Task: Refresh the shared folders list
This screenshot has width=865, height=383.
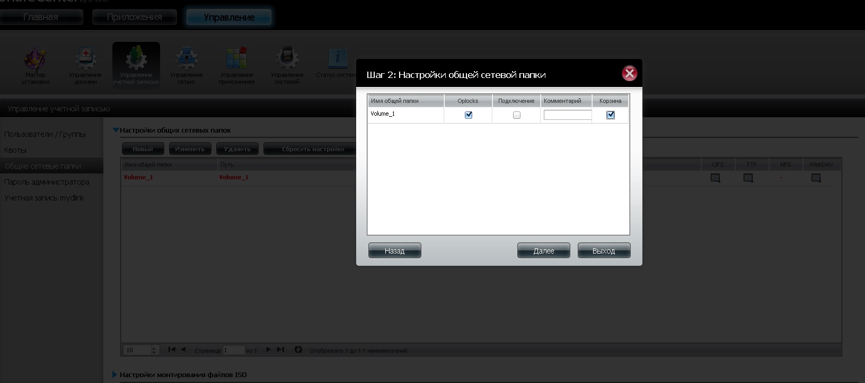Action: [298, 350]
